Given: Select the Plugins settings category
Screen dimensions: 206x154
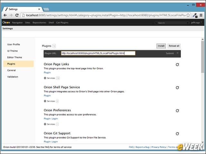Looking at the screenshot, I should click(18, 64).
